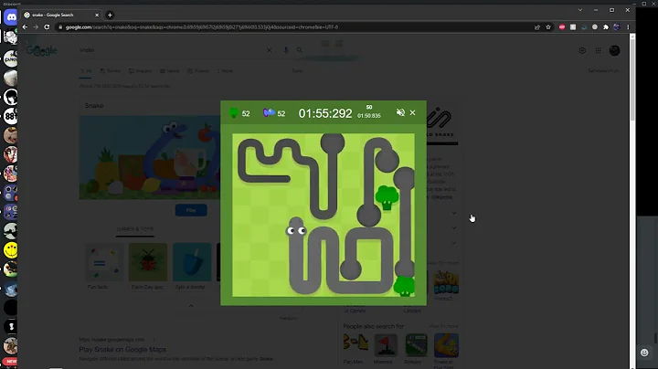Click the blue trophy high score icon

pos(269,112)
